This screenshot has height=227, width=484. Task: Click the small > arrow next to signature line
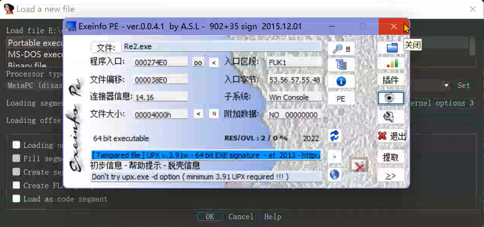tap(335, 157)
